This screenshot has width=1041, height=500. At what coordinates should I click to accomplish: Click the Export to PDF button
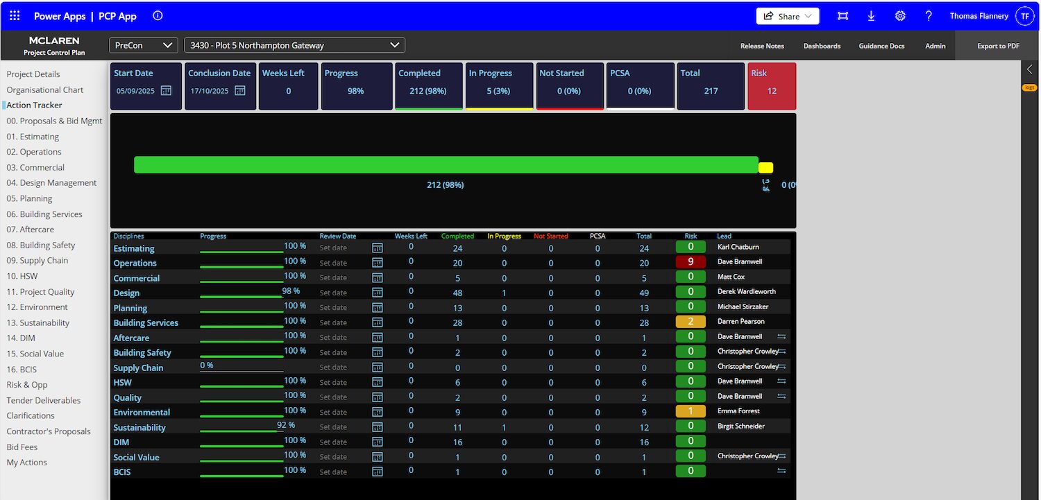[x=998, y=46]
